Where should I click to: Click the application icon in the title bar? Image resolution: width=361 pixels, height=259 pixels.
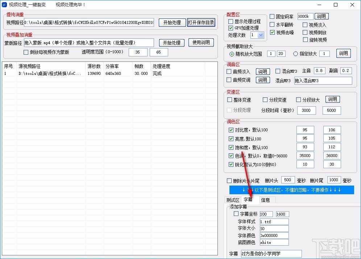tap(5, 5)
